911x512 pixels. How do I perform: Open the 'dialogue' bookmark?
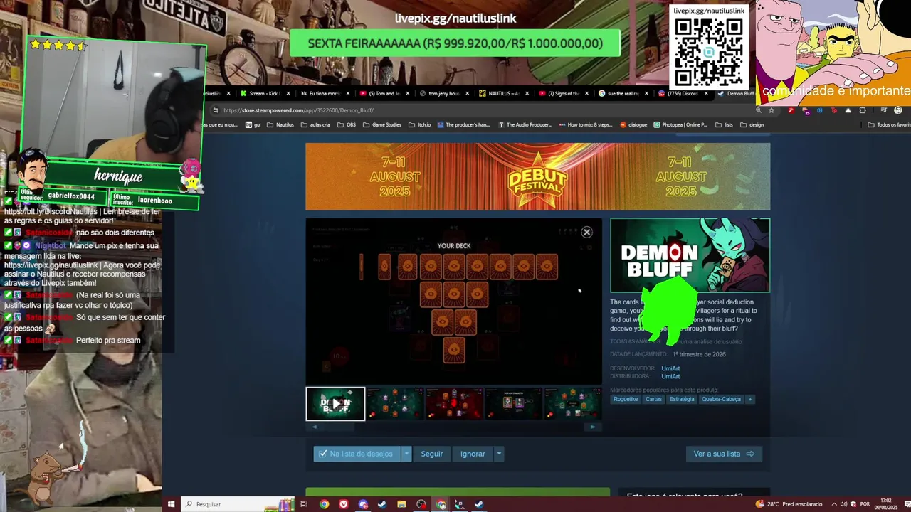click(633, 124)
